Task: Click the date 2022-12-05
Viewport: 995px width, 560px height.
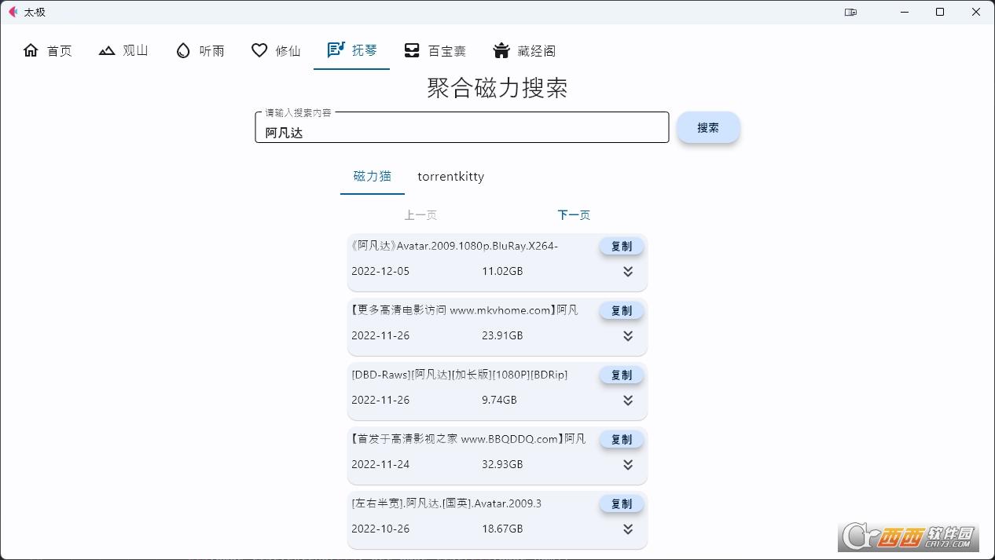Action: tap(380, 271)
